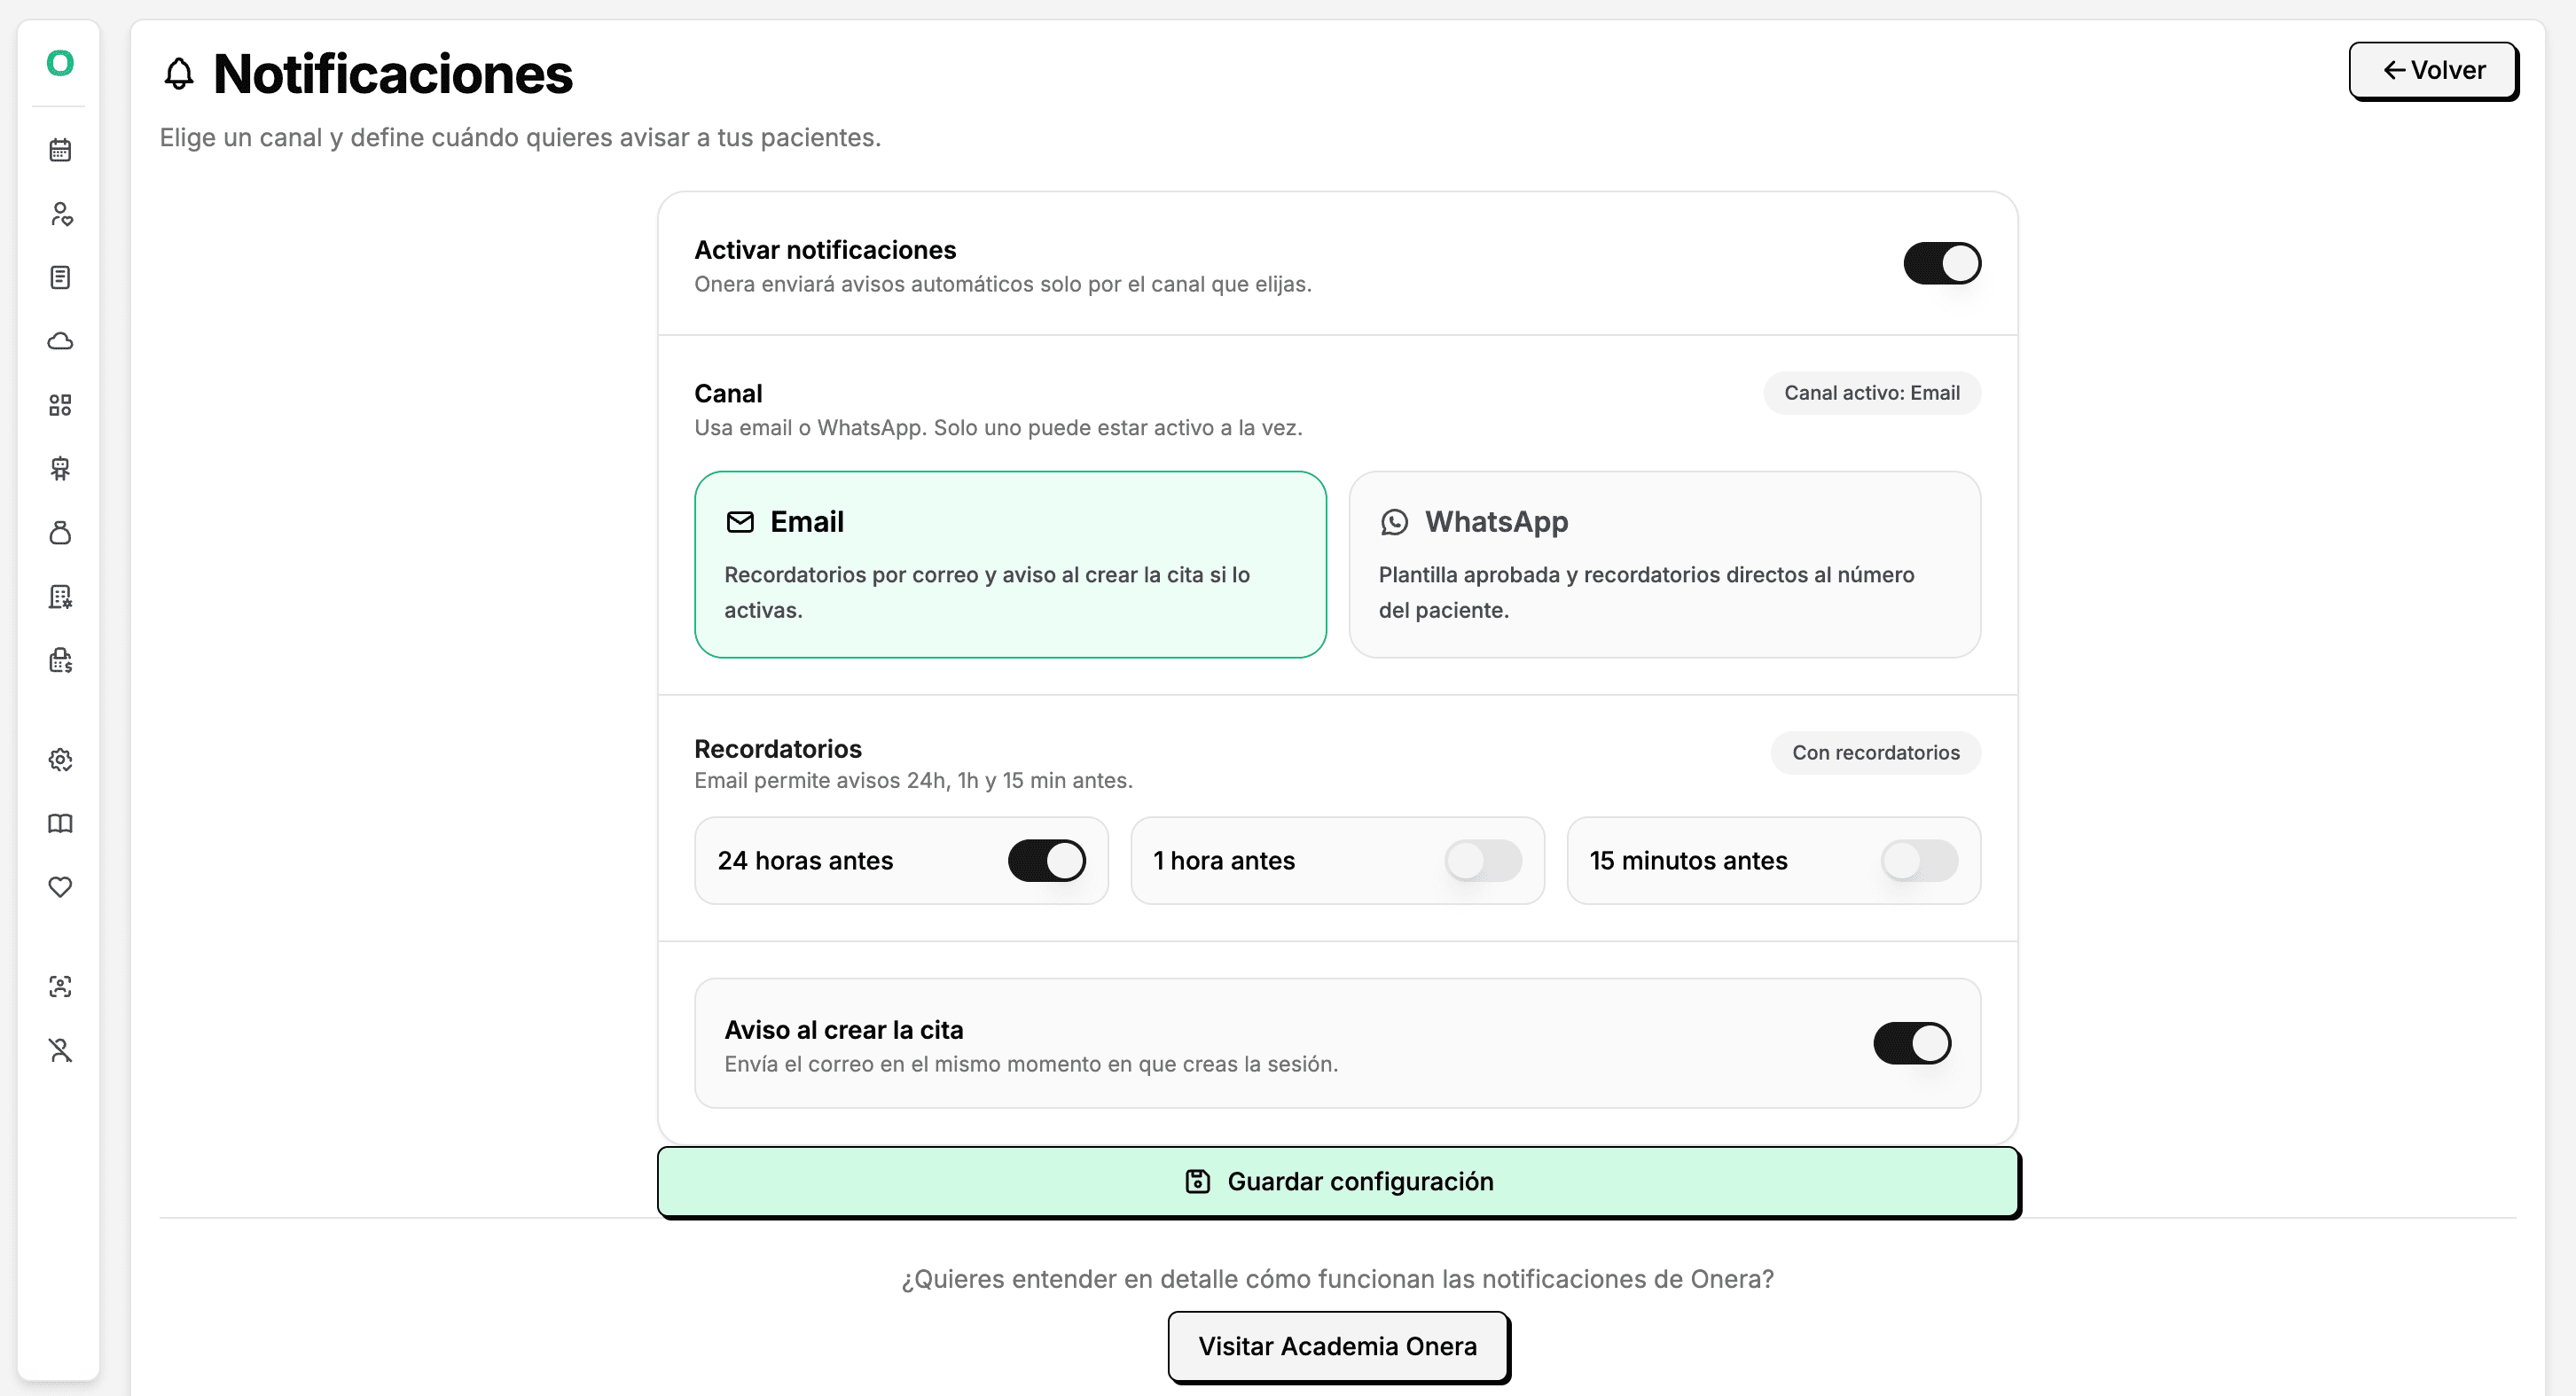Select the patients icon in the sidebar

coord(60,214)
